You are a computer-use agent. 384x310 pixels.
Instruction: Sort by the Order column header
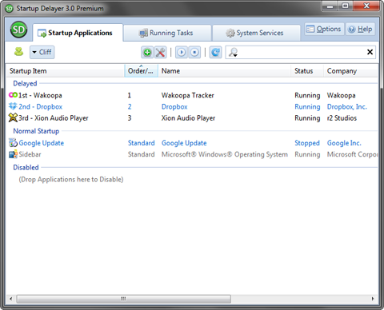coord(141,71)
